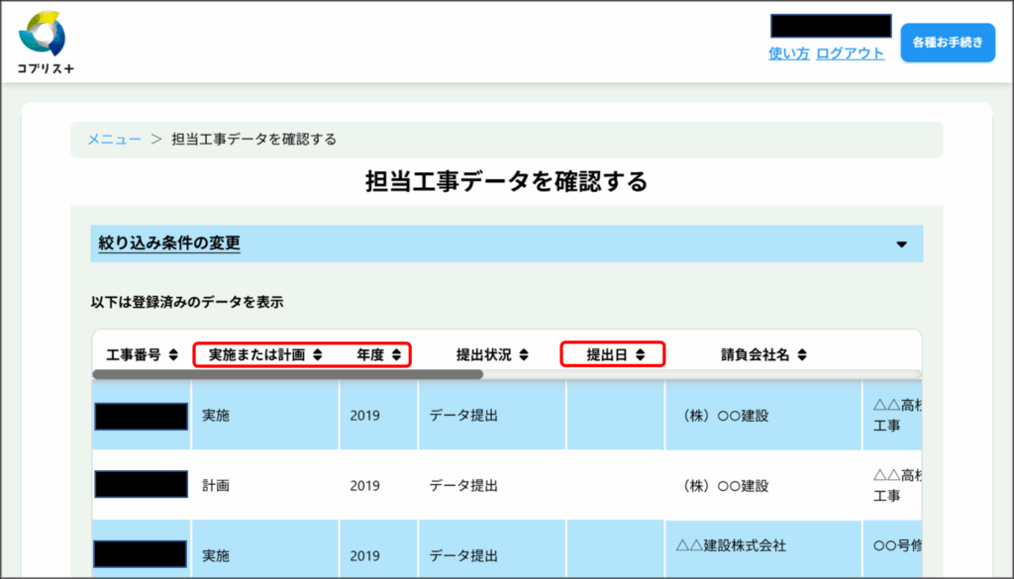Screen dimensions: 1014x579
Task: Click the 各種お手続き button
Action: [947, 43]
